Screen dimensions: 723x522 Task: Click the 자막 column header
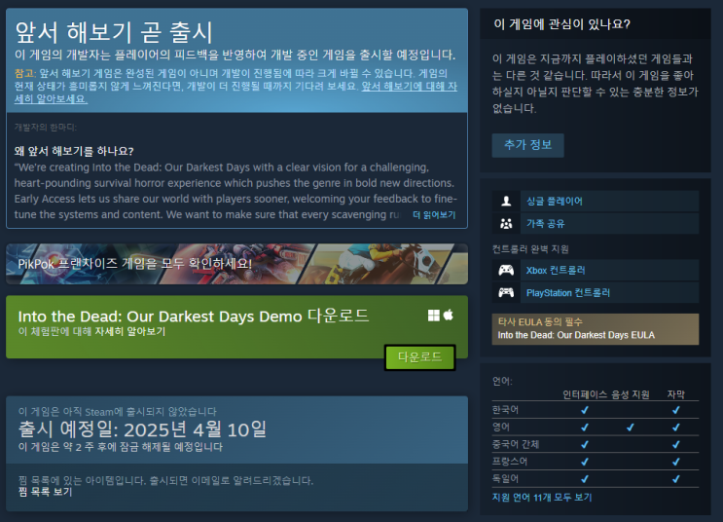coord(676,394)
